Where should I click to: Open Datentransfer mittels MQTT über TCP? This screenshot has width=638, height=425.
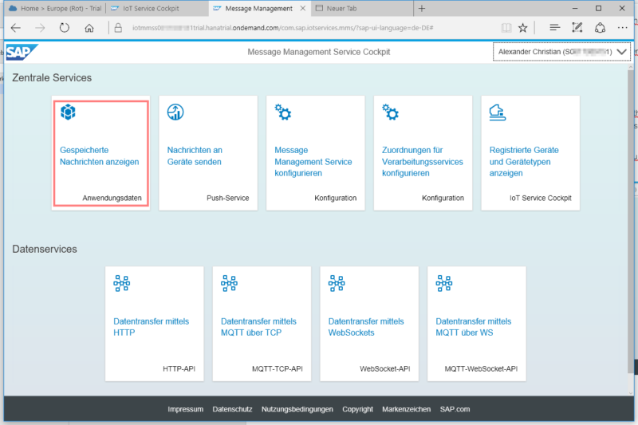pos(258,327)
